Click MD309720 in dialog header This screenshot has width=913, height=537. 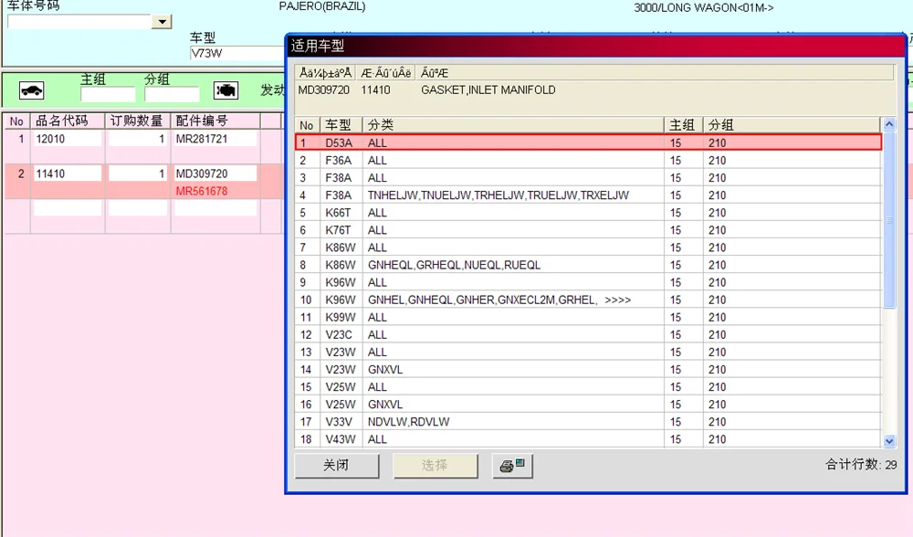click(x=324, y=90)
